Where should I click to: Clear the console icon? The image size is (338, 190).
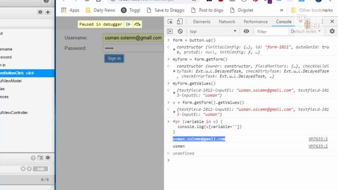[x=180, y=32]
